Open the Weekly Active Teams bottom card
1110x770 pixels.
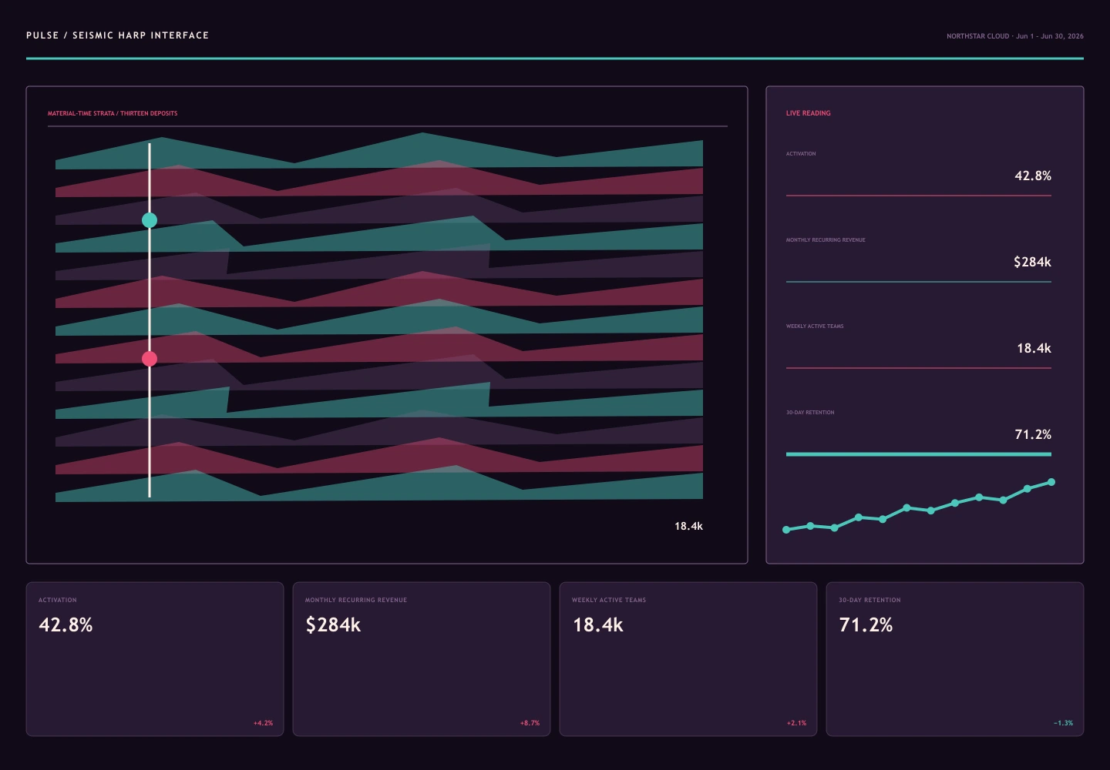[x=688, y=659]
